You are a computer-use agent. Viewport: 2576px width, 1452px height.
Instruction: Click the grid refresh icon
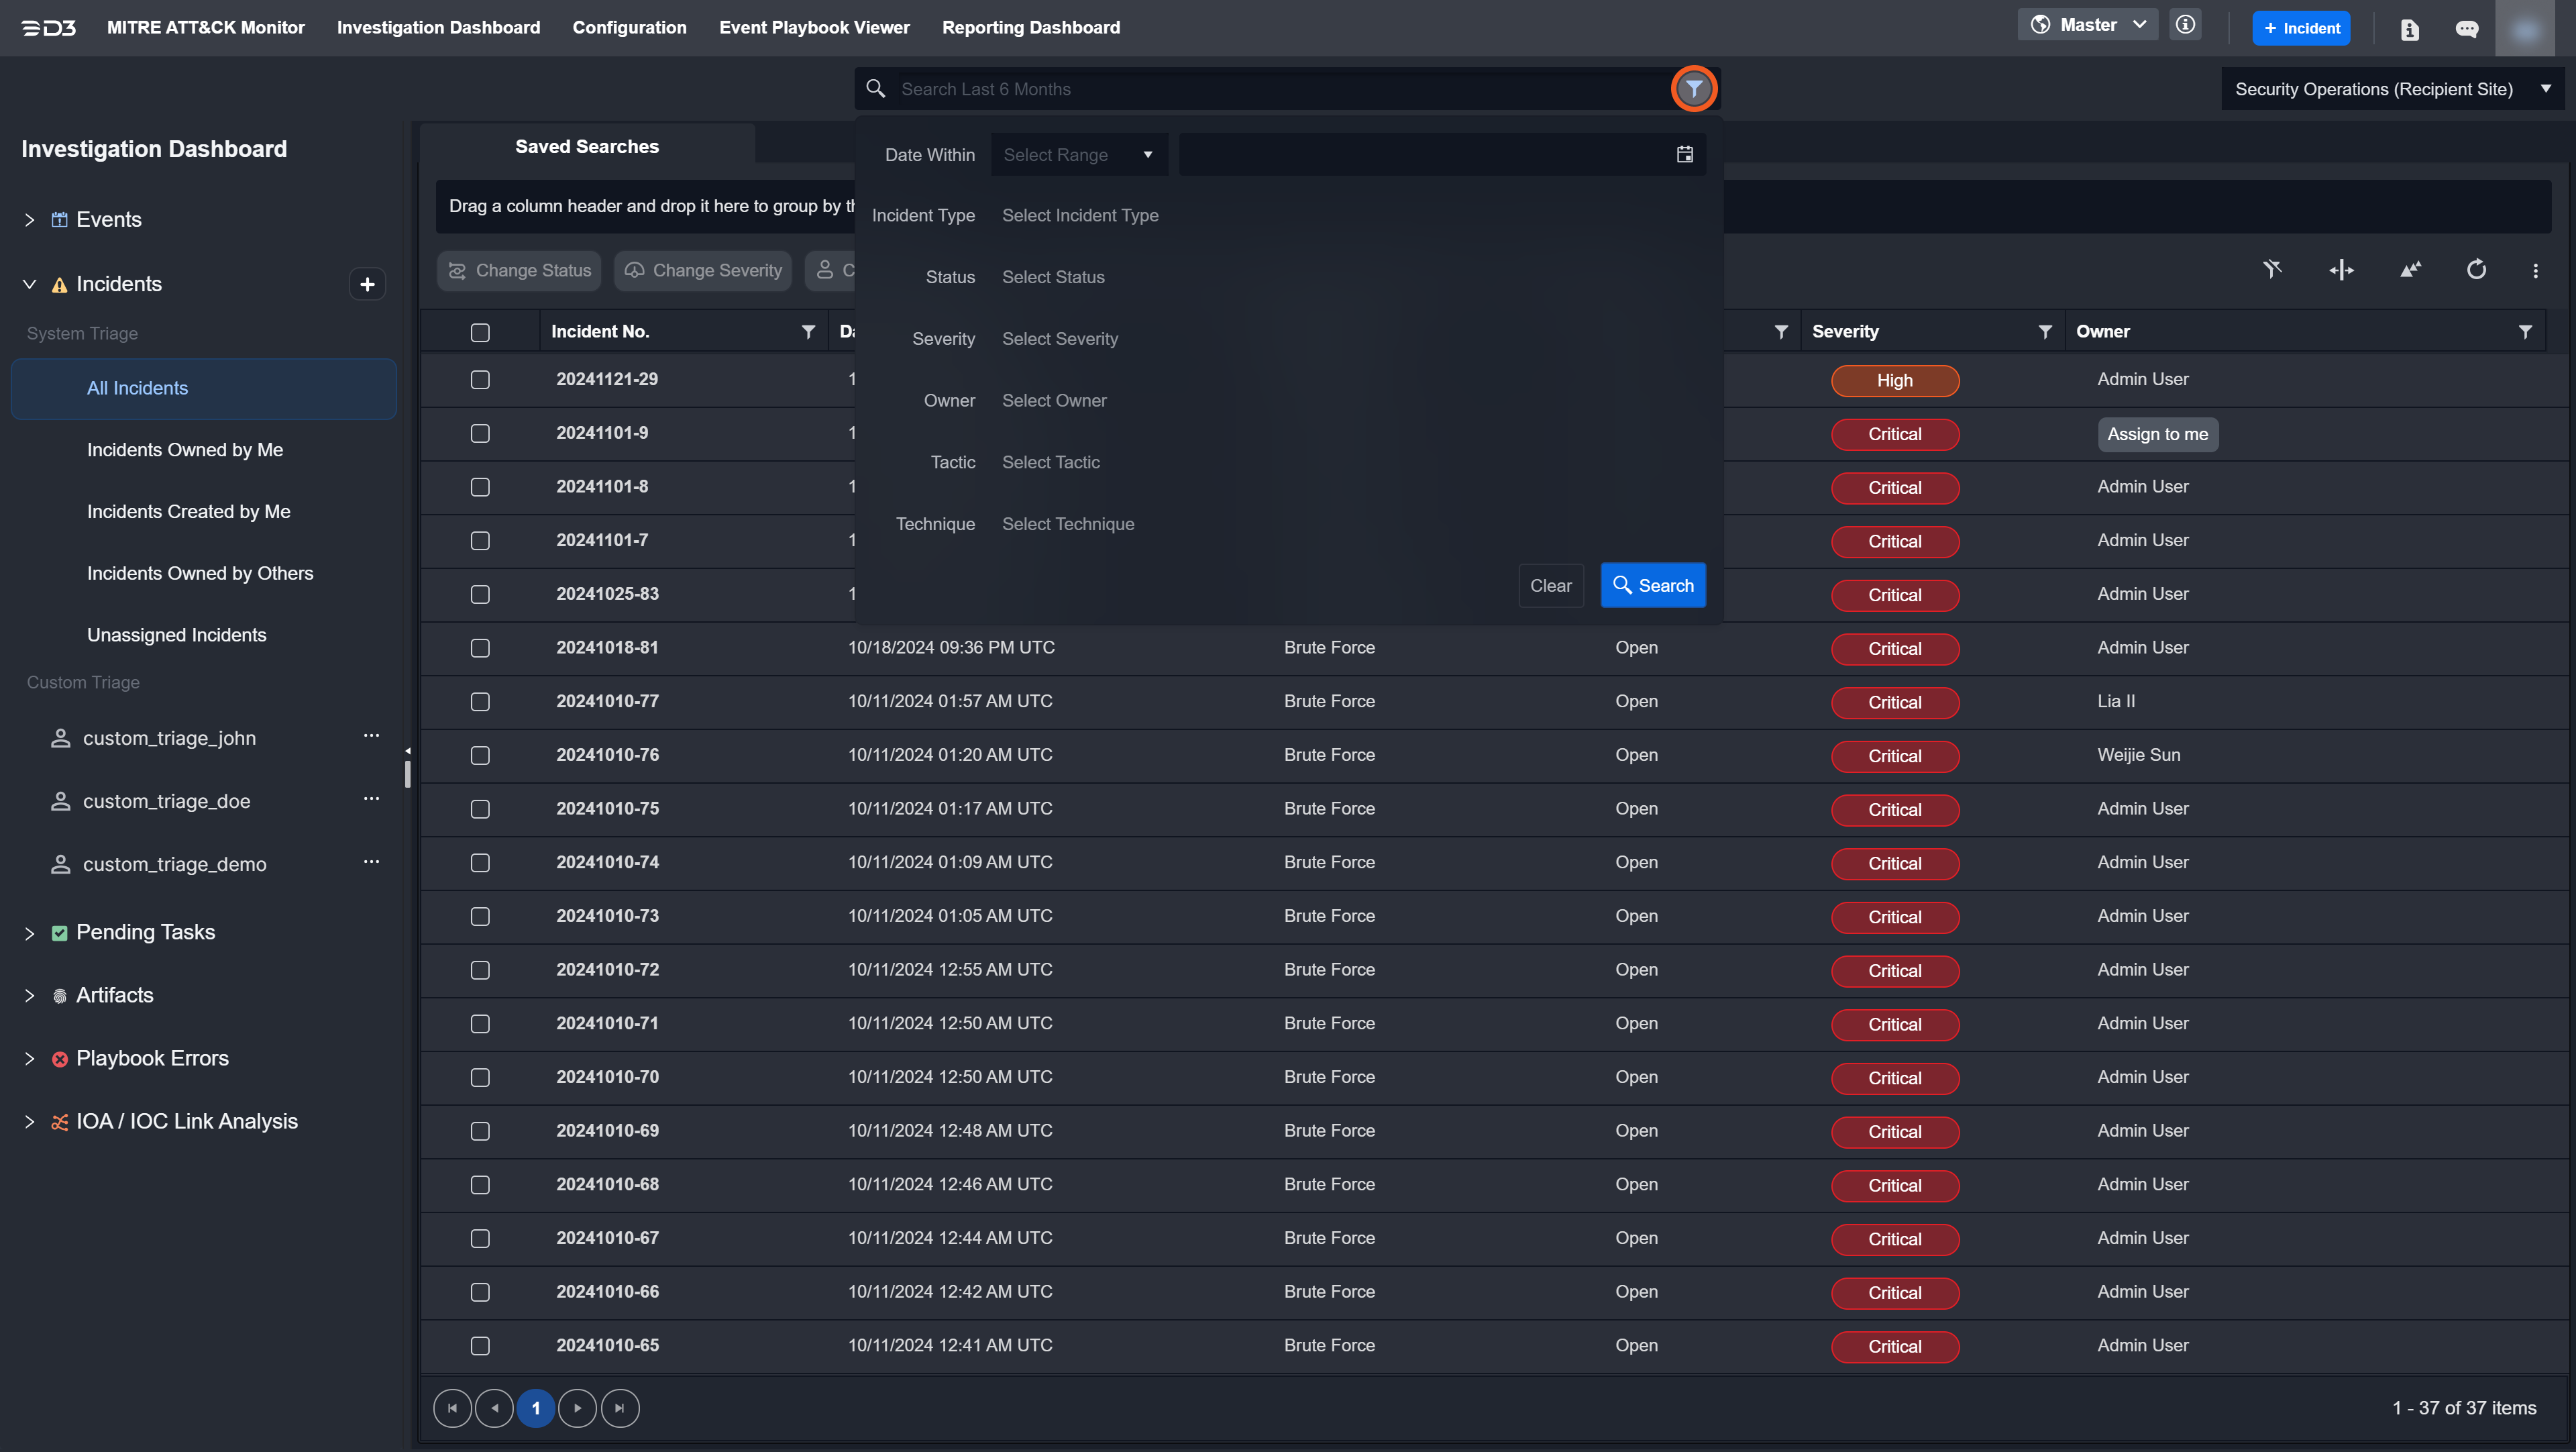coord(2475,270)
